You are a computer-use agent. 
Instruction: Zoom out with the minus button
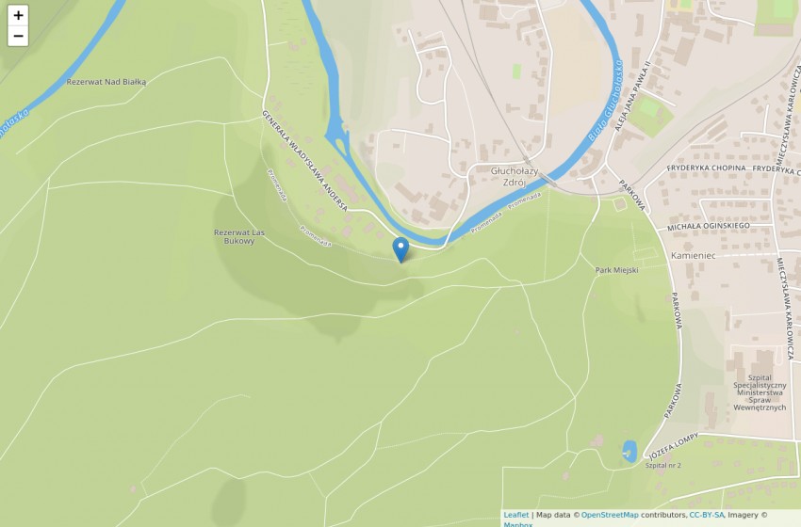click(18, 36)
